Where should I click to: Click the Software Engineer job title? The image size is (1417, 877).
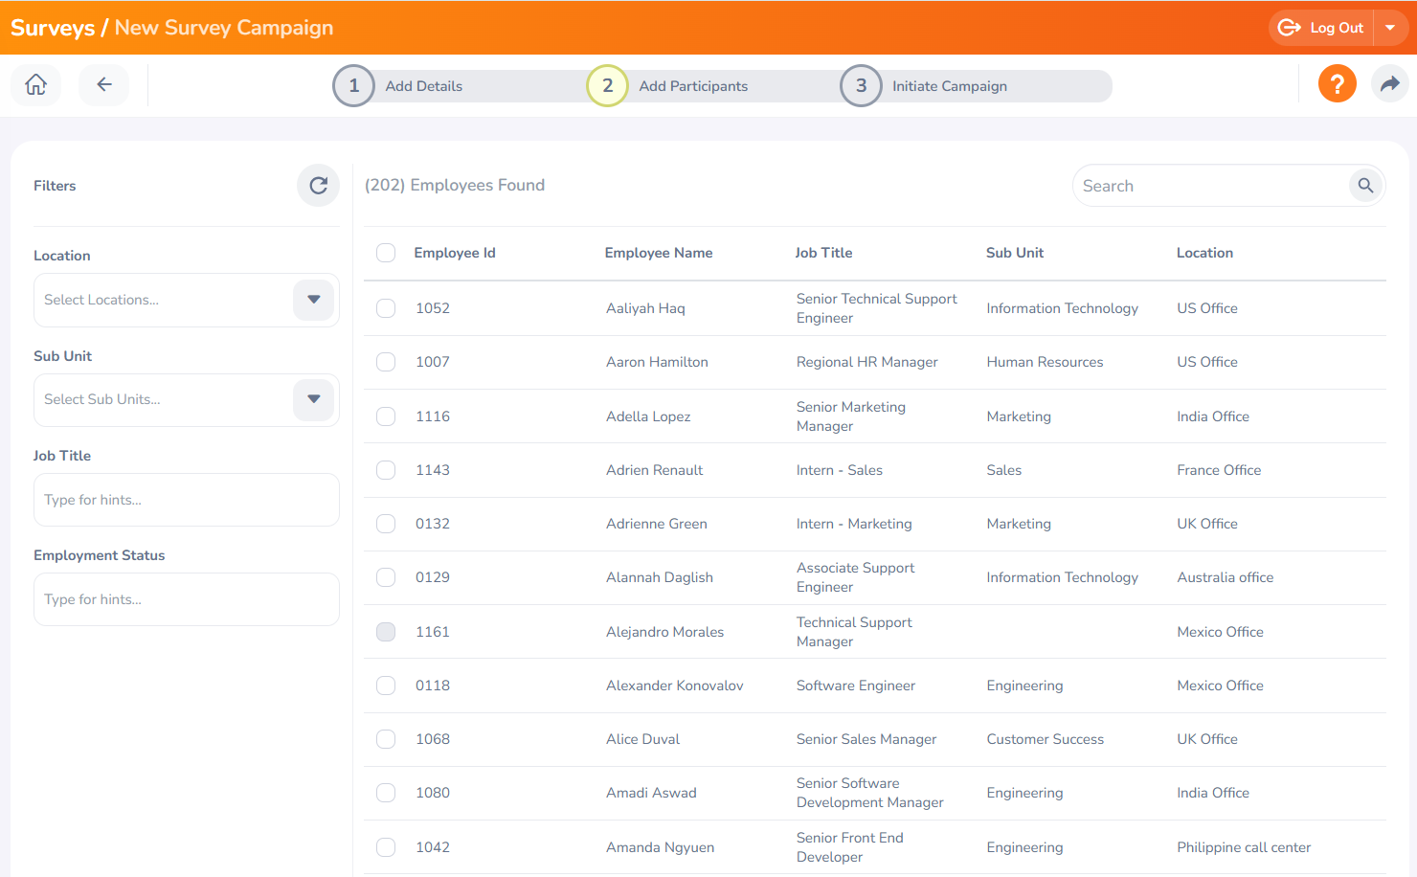(856, 686)
